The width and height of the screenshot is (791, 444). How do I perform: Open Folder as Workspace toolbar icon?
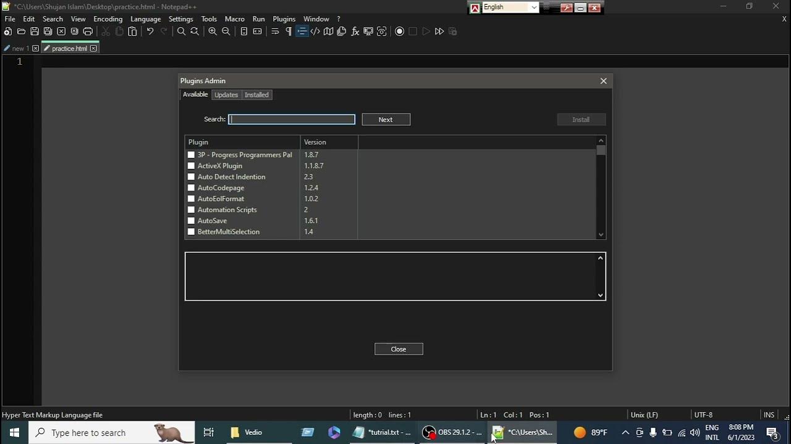point(368,31)
